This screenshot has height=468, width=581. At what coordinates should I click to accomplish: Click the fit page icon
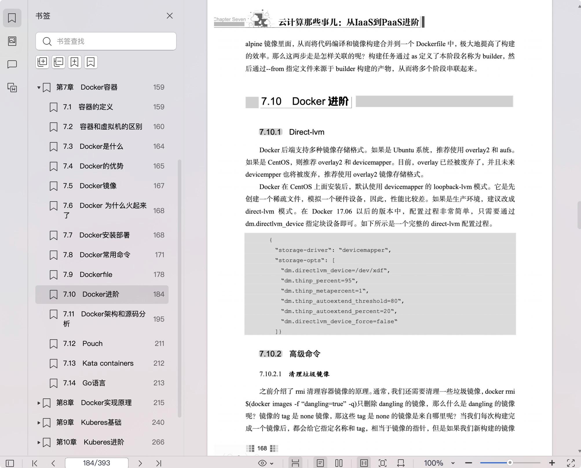click(x=383, y=463)
